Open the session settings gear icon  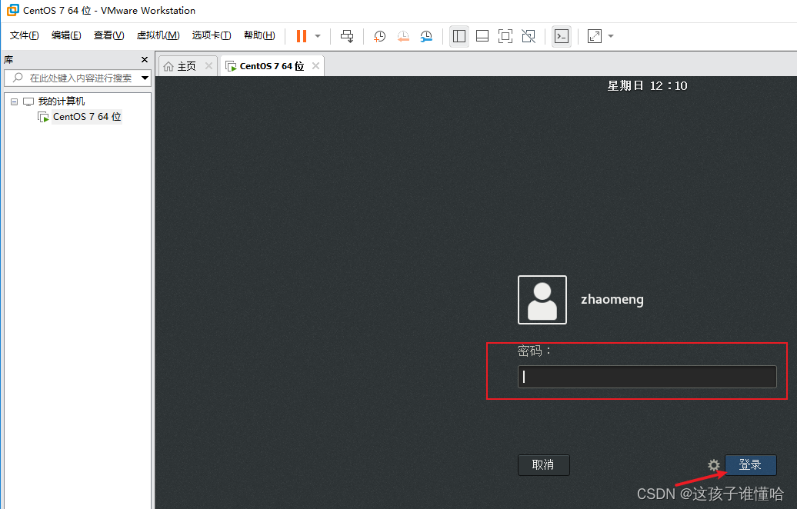tap(714, 465)
